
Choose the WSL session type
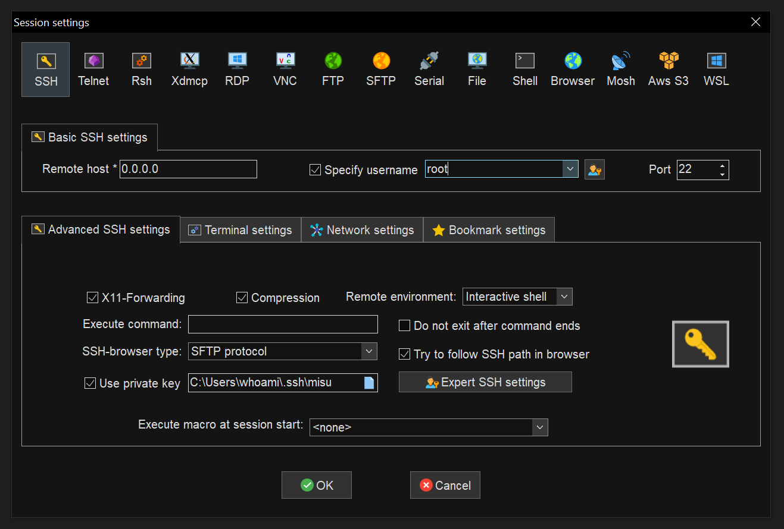click(x=716, y=69)
